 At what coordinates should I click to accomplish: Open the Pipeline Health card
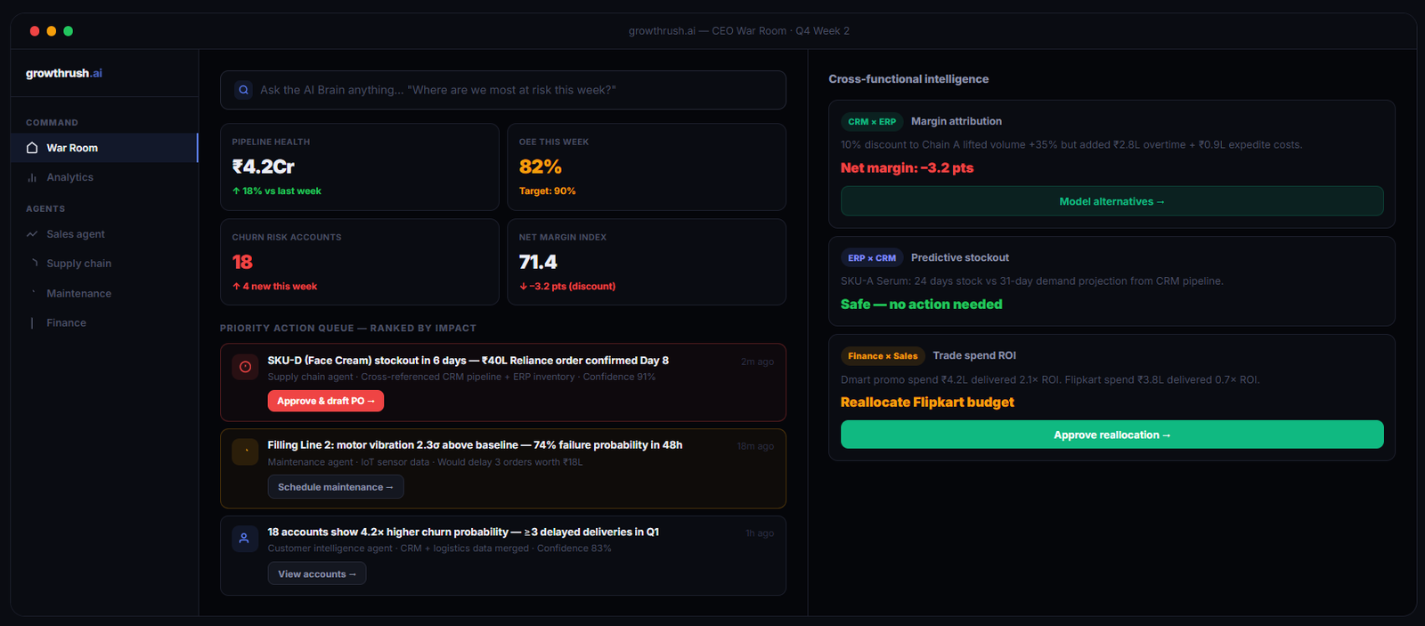(360, 167)
